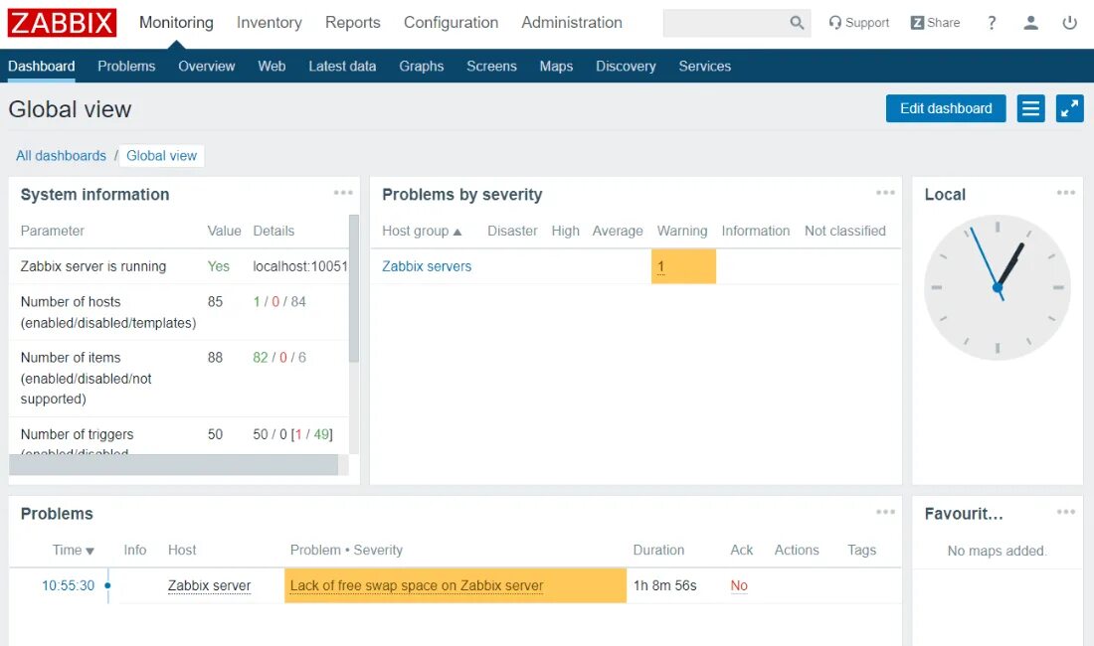Viewport: 1094px width, 646px height.
Task: Sort by Host group column header
Action: (x=422, y=231)
